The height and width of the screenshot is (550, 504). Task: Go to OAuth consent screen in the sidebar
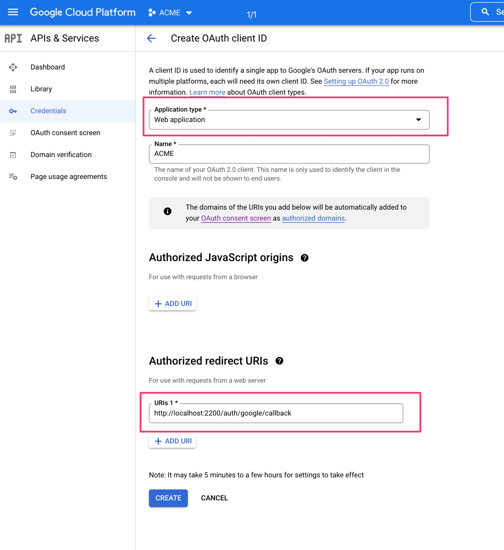point(65,133)
